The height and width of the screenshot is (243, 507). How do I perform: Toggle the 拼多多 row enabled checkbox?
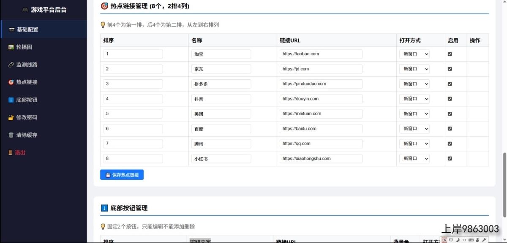coord(450,84)
